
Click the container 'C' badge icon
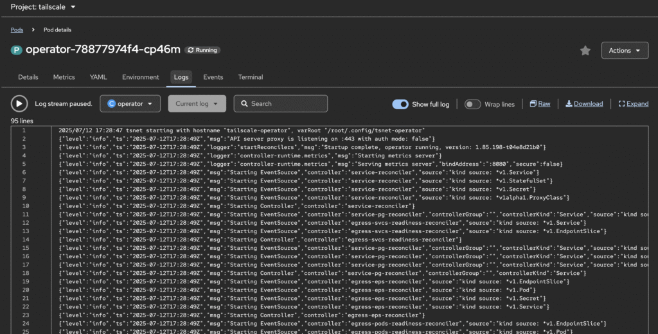tap(111, 103)
